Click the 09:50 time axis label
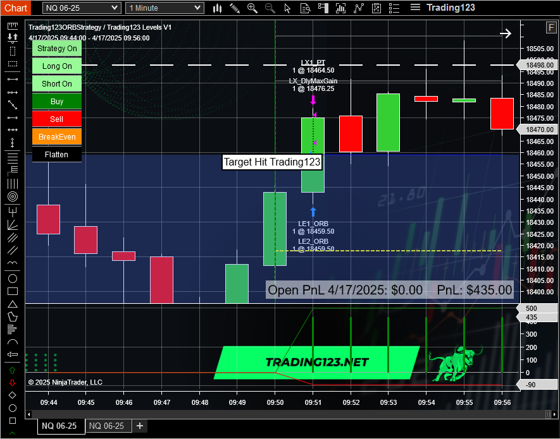Image resolution: width=560 pixels, height=439 pixels. pos(275,402)
